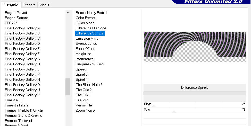Image resolution: width=251 pixels, height=126 pixels.
Task: Select the Navigator tab
Action: (11, 5)
